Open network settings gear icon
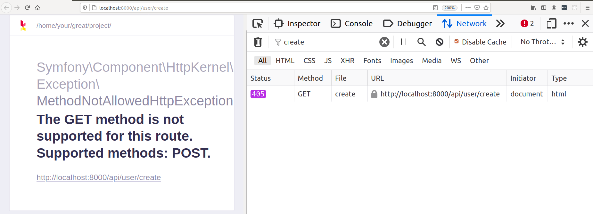The width and height of the screenshot is (593, 214). (582, 42)
